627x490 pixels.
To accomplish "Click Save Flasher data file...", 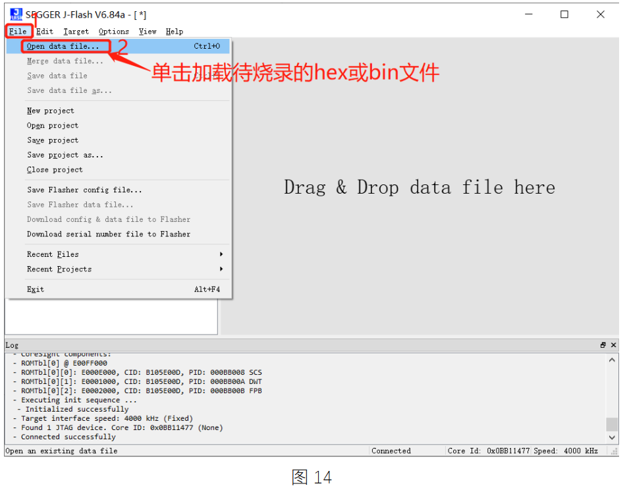I will click(118, 205).
